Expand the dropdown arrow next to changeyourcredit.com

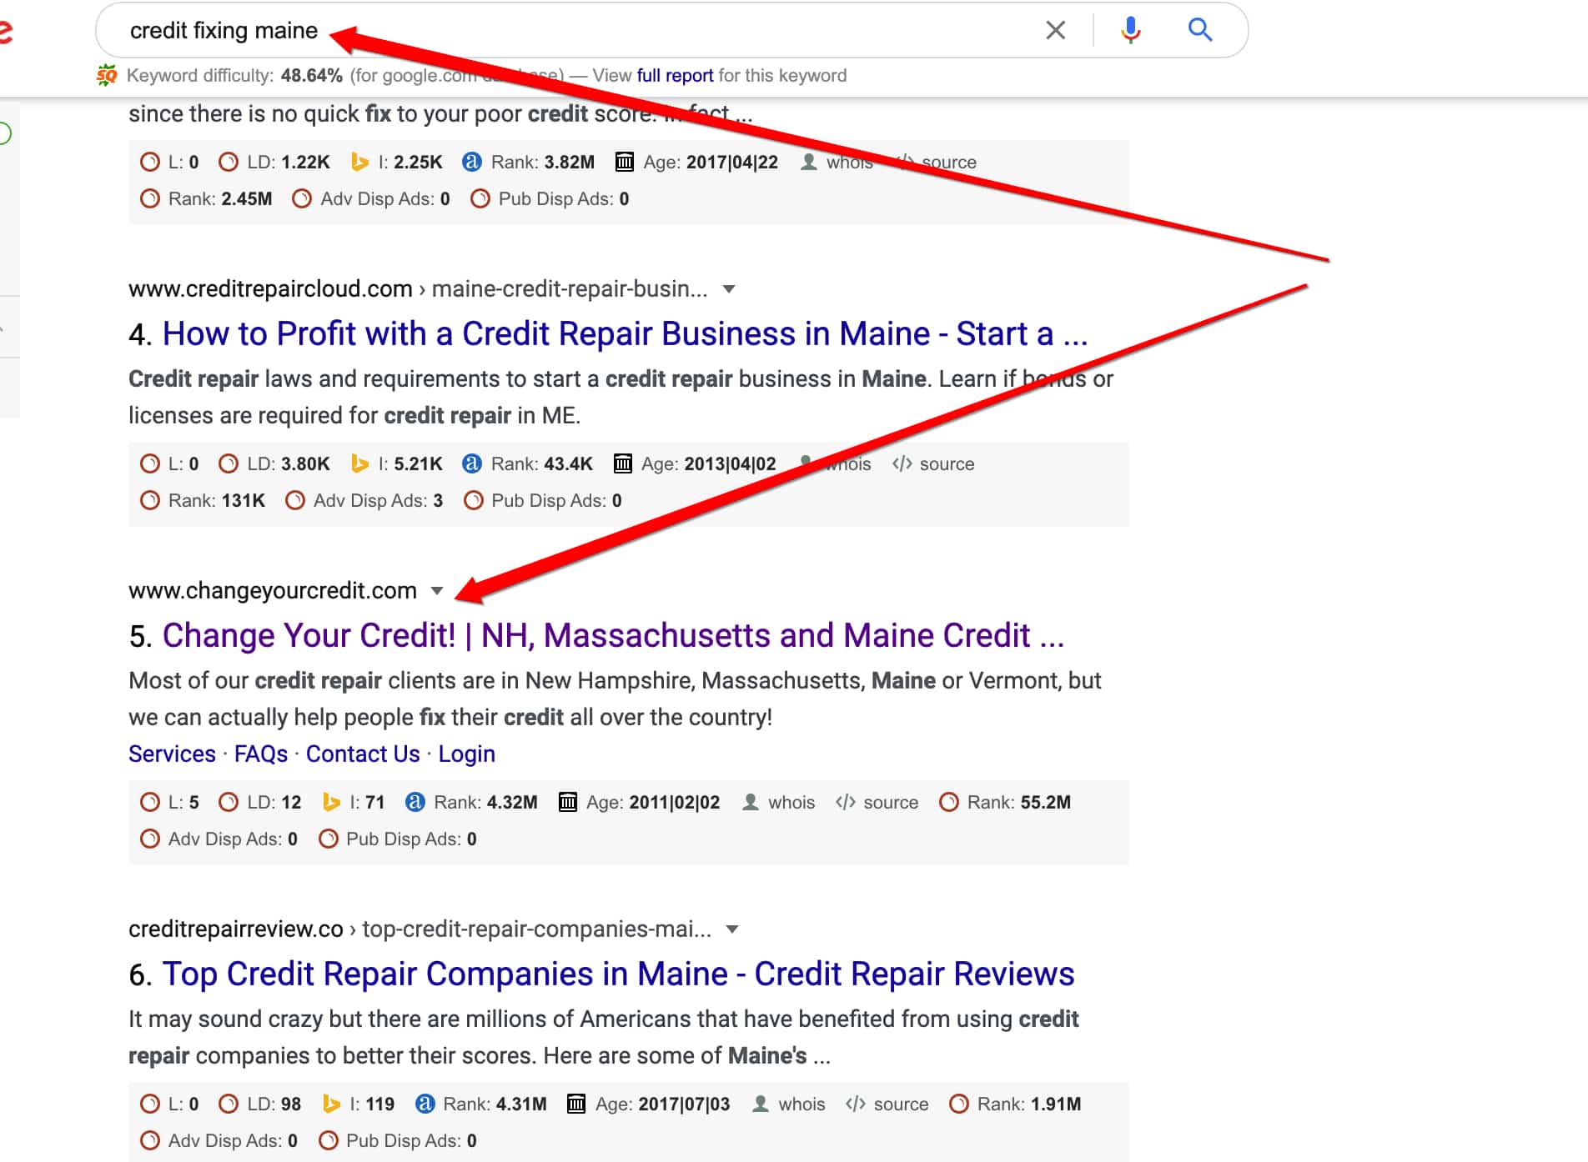pyautogui.click(x=437, y=591)
